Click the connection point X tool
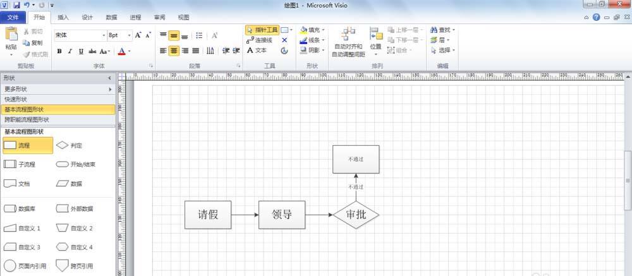The height and width of the screenshot is (276, 632). tap(284, 40)
